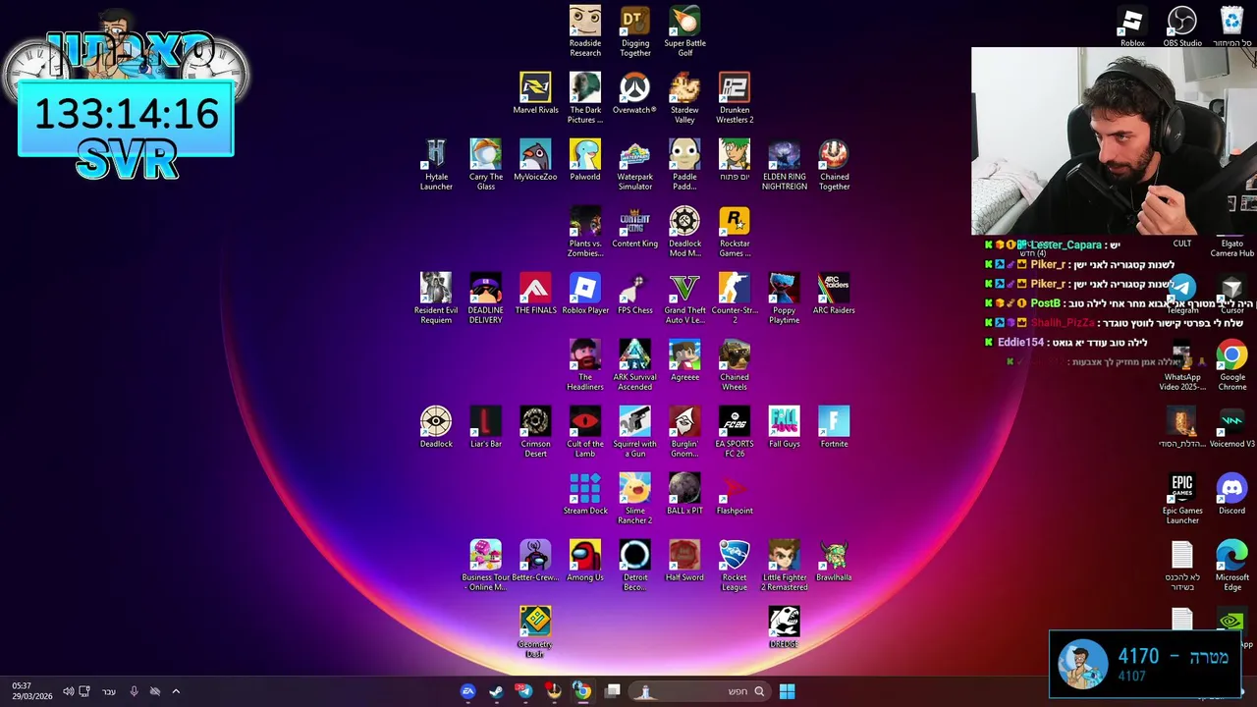Open the Drunken Wrestlers 2 icon
Image resolution: width=1257 pixels, height=707 pixels.
click(x=735, y=98)
